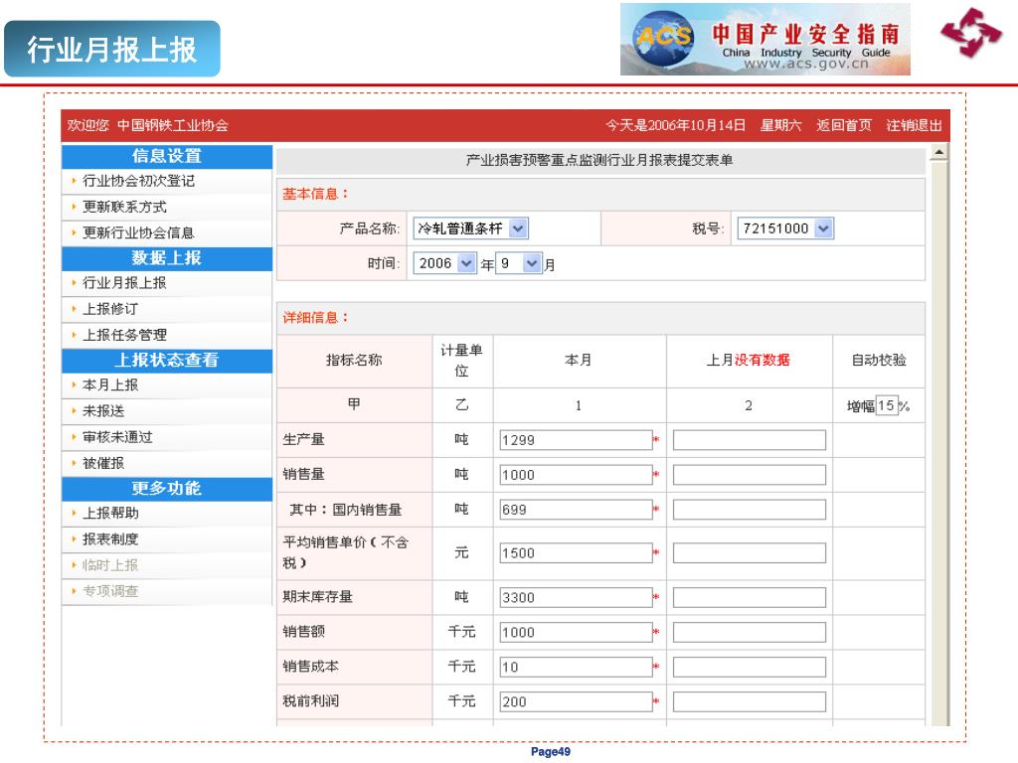Click the 上报状态查看 section header
This screenshot has width=1018, height=763.
167,360
